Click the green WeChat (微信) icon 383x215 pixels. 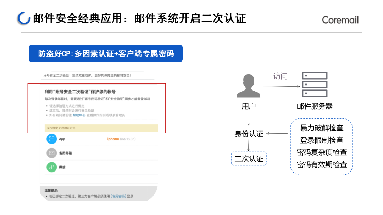(52, 167)
